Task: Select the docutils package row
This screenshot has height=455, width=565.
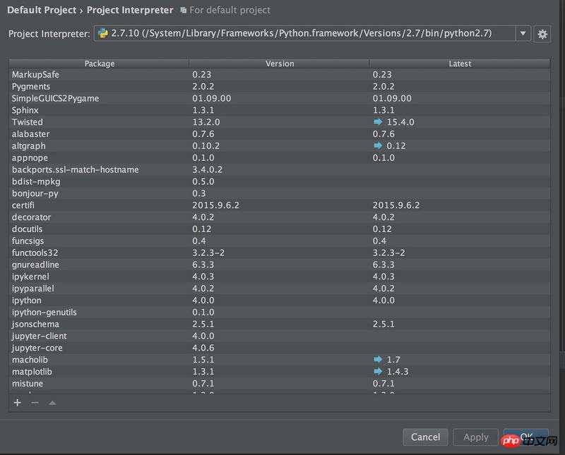Action: click(280, 229)
